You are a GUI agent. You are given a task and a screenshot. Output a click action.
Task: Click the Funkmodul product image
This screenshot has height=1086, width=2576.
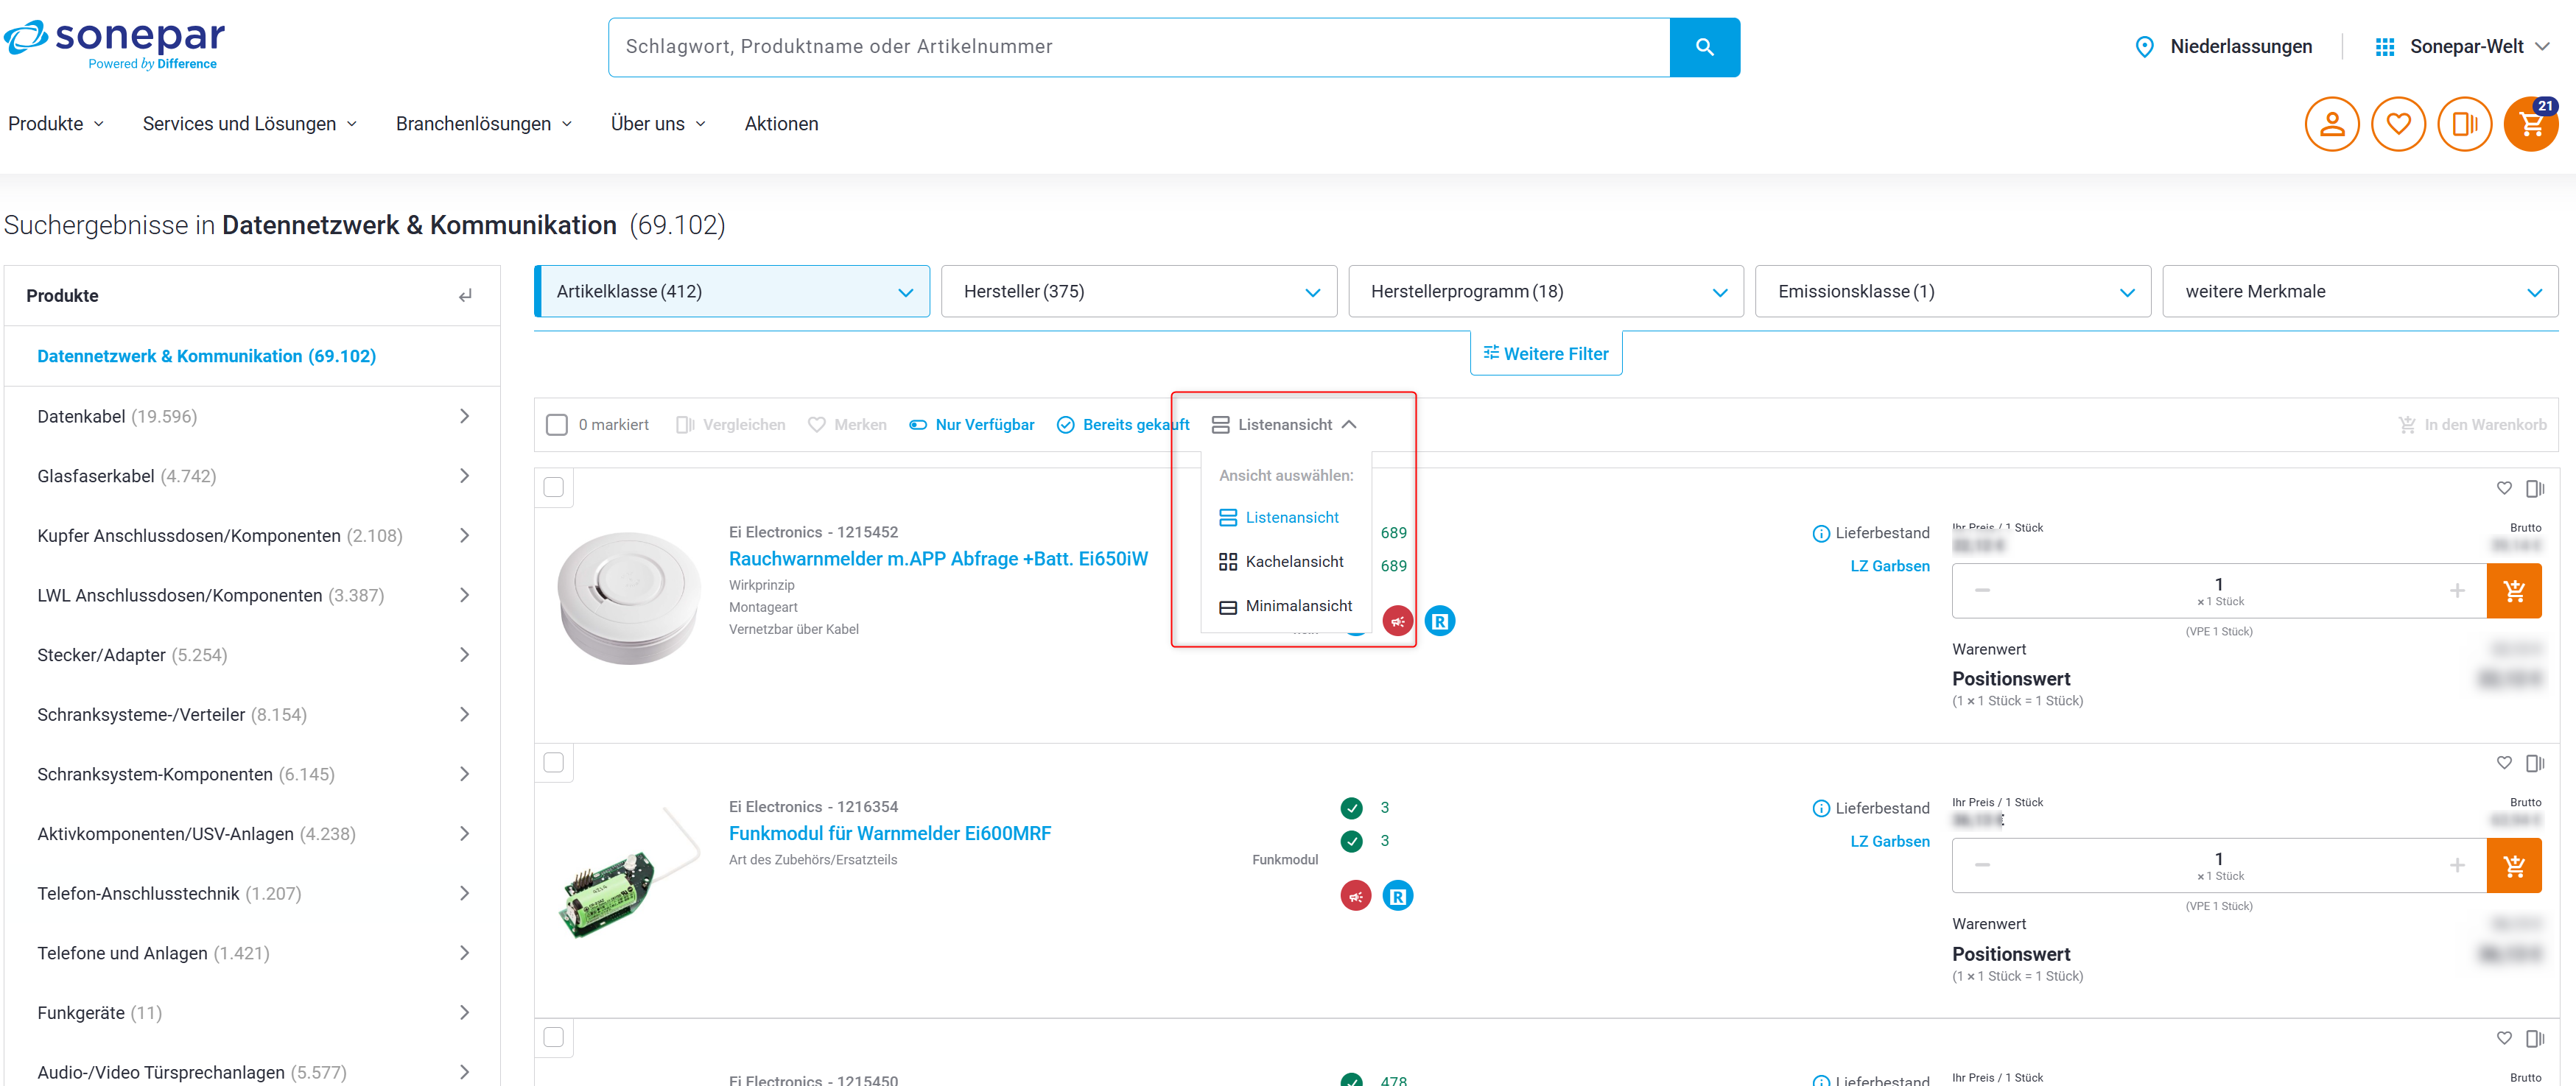pos(629,872)
